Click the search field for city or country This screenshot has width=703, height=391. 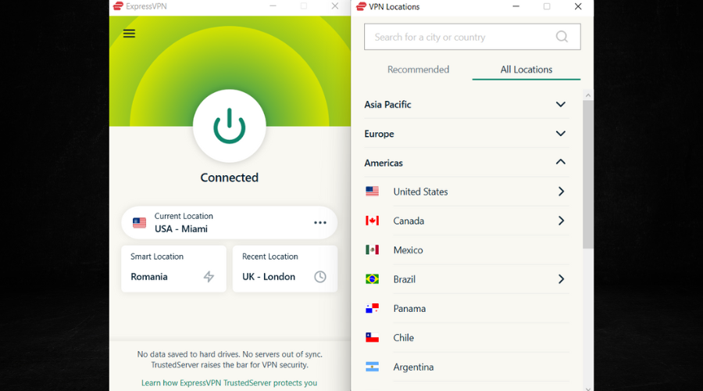click(472, 37)
